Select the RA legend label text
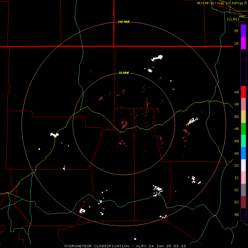The height and width of the screenshot is (248, 248). pyautogui.click(x=236, y=141)
